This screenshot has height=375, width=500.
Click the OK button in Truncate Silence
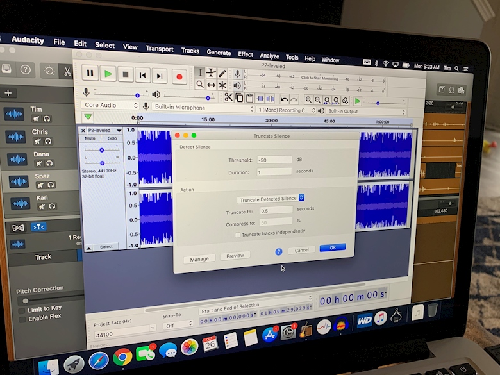point(333,247)
